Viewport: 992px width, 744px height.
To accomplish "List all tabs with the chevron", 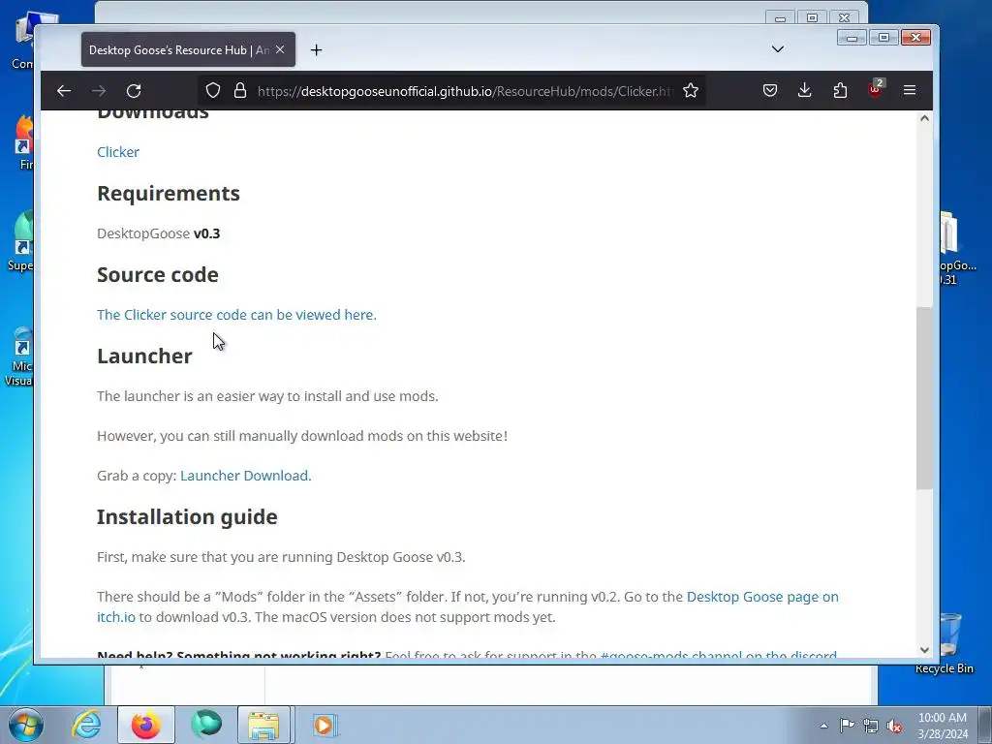I will [x=778, y=49].
